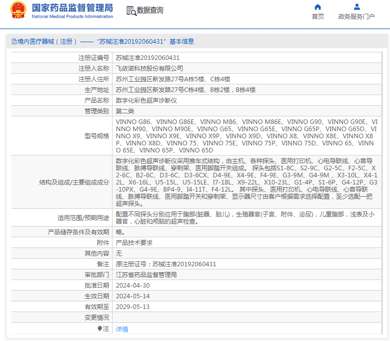Image resolution: width=390 pixels, height=341 pixels.
Task: Click the registration number 苏械注准20192060431 value
Action: coord(148,58)
